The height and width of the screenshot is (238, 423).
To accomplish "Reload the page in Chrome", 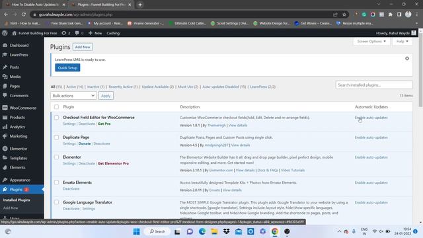I will [x=24, y=15].
